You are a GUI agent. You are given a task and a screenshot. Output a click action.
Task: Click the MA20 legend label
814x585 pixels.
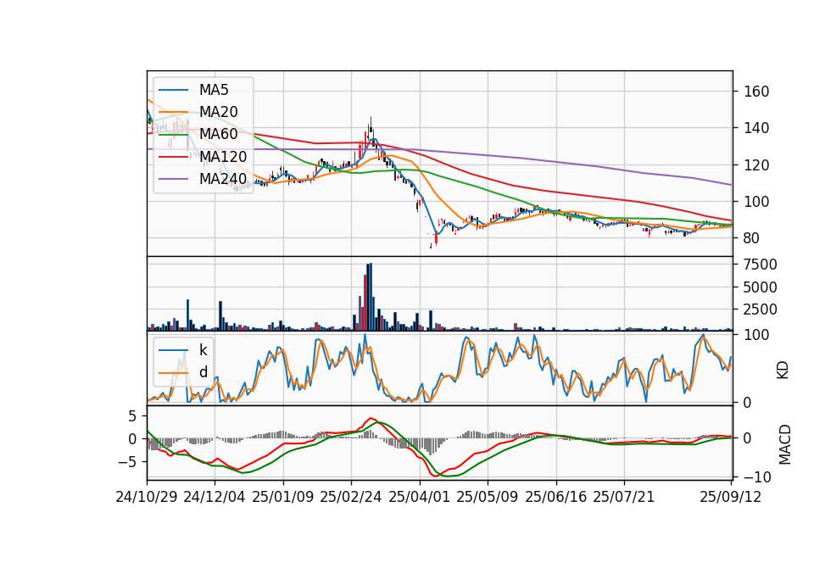pos(218,112)
